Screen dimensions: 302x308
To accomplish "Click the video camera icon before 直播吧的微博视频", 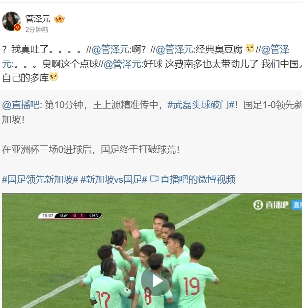I will (x=154, y=179).
